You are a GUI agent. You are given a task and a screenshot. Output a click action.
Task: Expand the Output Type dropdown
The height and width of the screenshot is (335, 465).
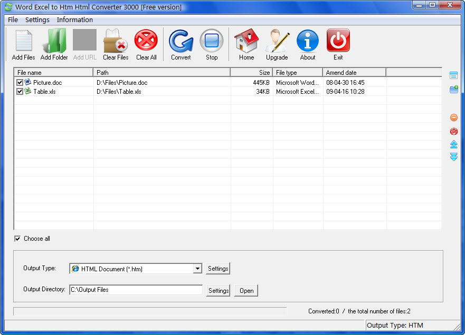click(197, 269)
